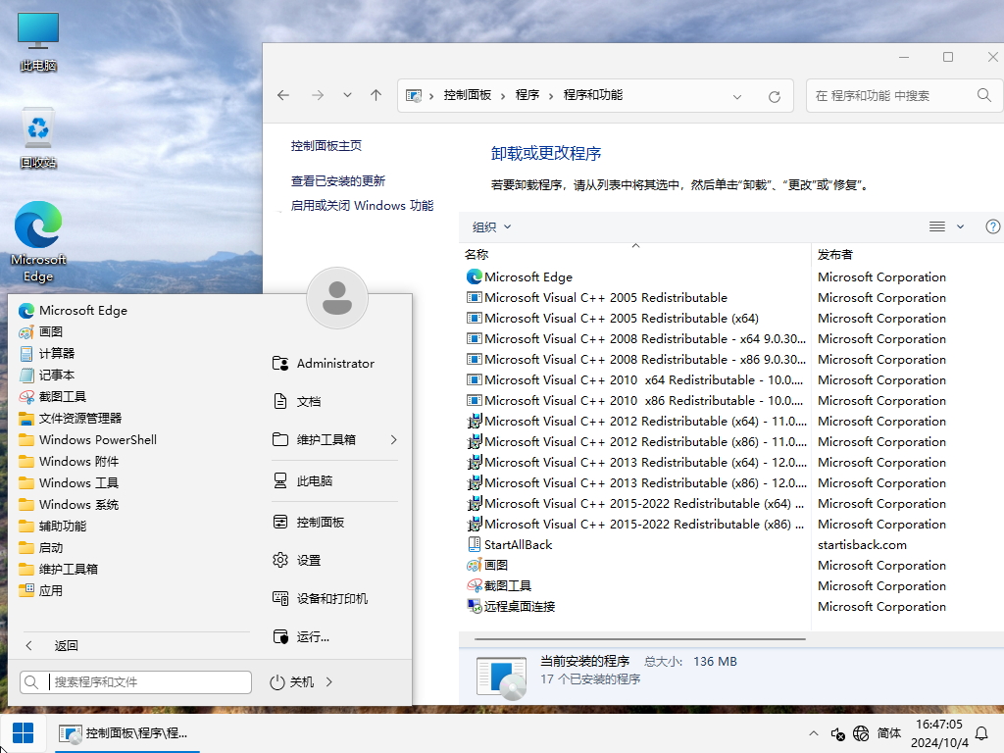Click the 关机 button

tap(292, 682)
